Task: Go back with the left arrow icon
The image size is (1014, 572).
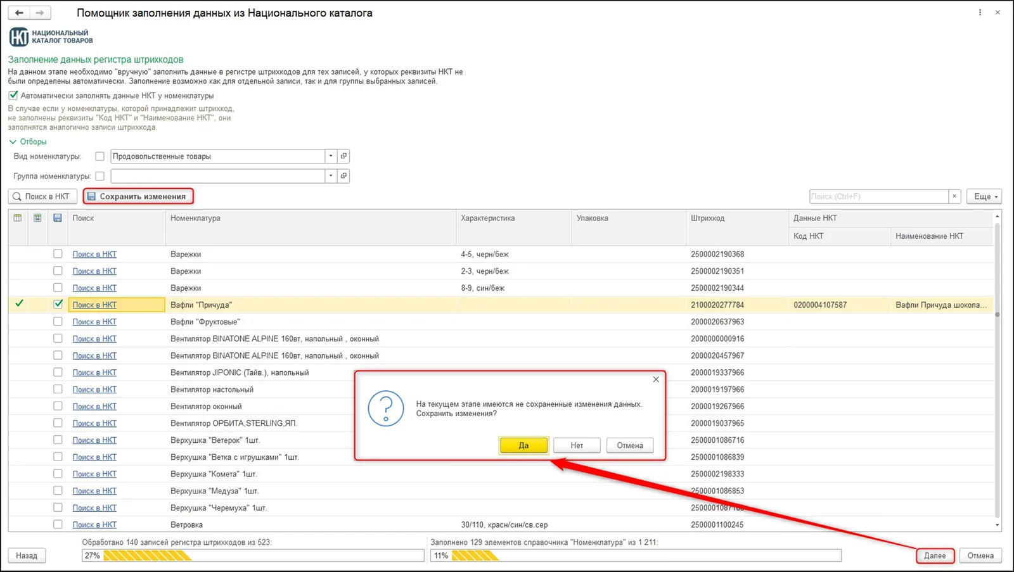Action: 19,13
